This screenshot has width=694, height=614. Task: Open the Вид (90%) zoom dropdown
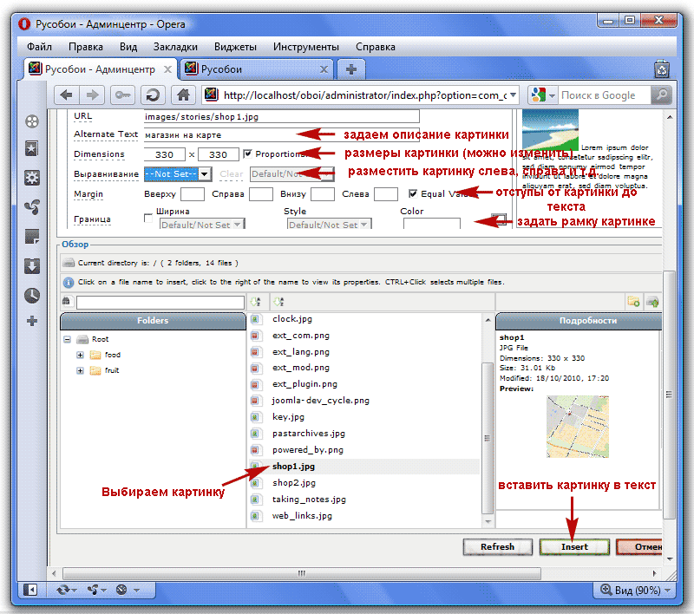click(633, 590)
